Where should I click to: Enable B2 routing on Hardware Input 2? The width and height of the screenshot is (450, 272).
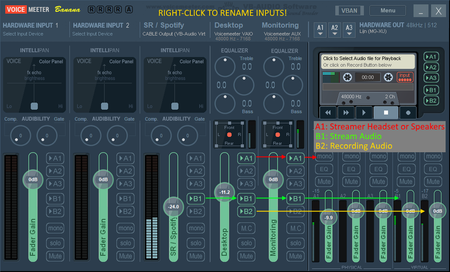pyautogui.click(x=125, y=211)
